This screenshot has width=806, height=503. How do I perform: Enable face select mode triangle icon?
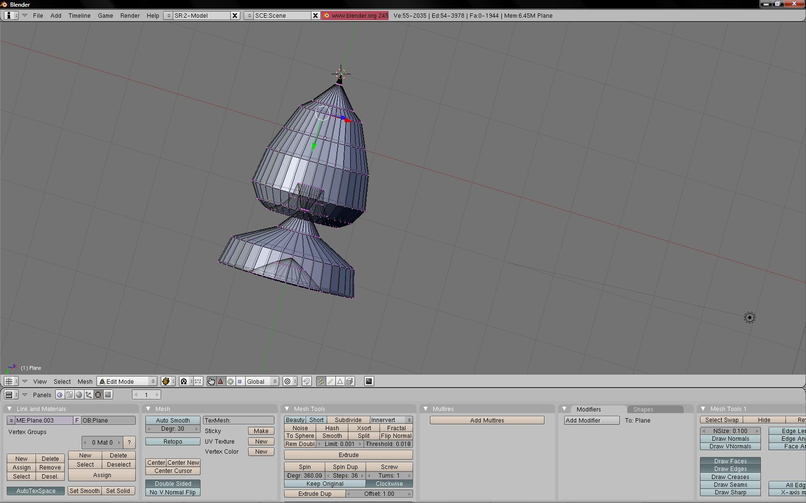(340, 381)
